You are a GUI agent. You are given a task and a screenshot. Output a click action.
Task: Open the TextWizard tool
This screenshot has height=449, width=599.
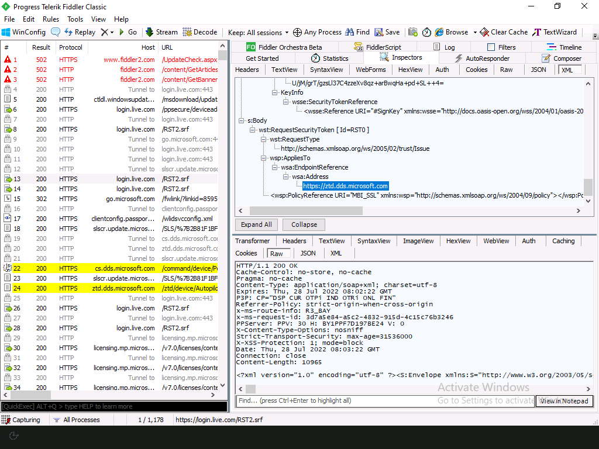[555, 32]
